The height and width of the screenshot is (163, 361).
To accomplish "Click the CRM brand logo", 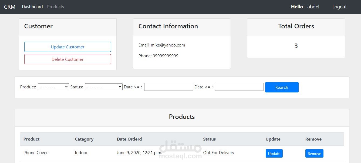I will pyautogui.click(x=10, y=7).
